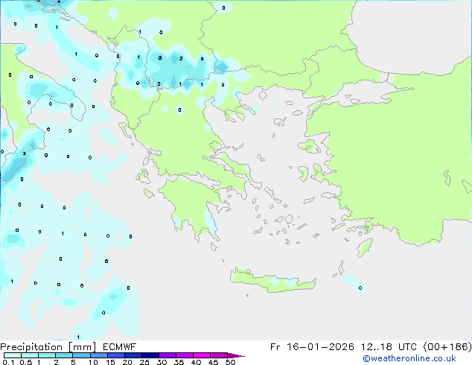This screenshot has height=365, width=472.
Task: Pick the magenta swatch between 40 and 45
Action: (x=202, y=355)
